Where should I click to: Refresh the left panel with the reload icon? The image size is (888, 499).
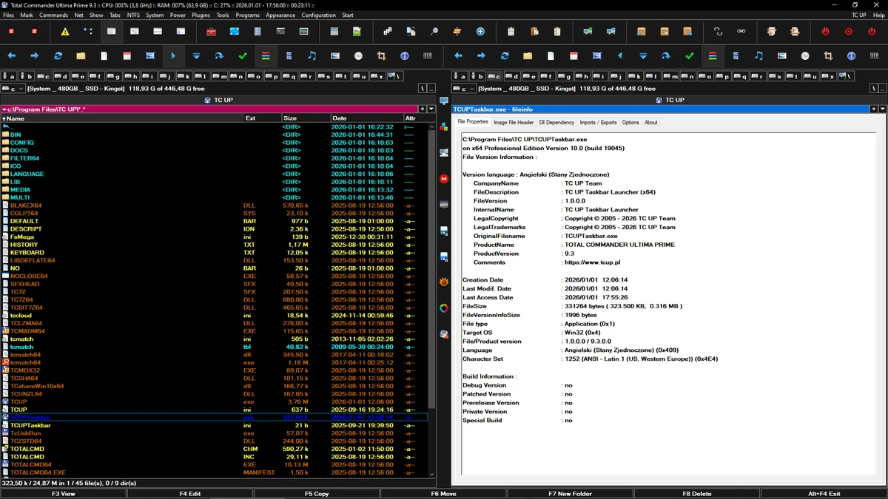pyautogui.click(x=58, y=56)
